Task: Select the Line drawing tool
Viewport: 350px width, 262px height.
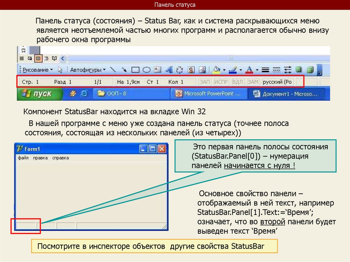Action: (x=113, y=70)
